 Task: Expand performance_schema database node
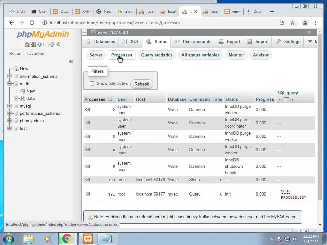(9, 113)
